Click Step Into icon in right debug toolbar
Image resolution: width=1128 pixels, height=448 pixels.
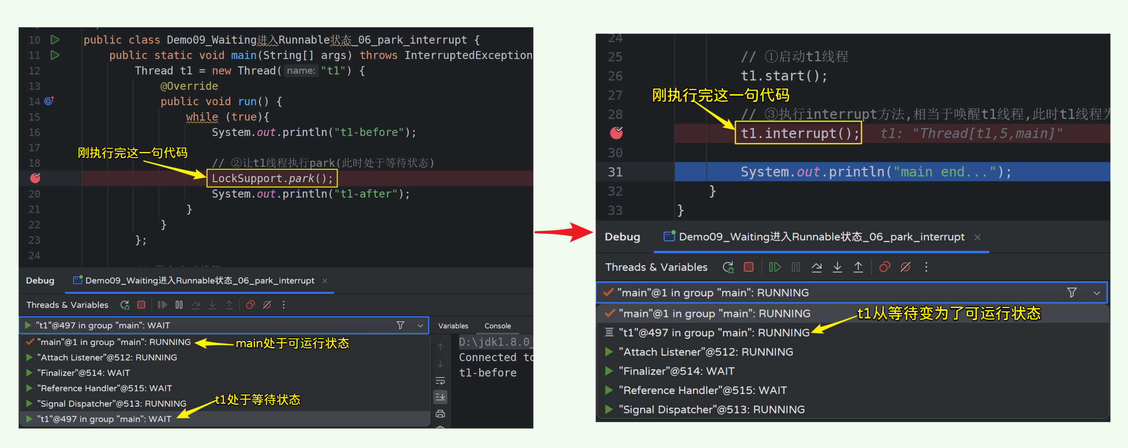pos(837,266)
